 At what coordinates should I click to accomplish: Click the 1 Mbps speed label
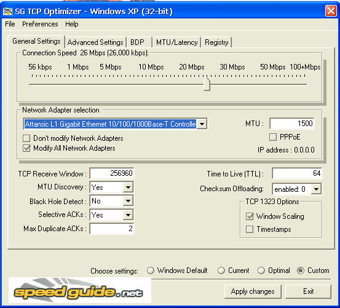(x=78, y=67)
